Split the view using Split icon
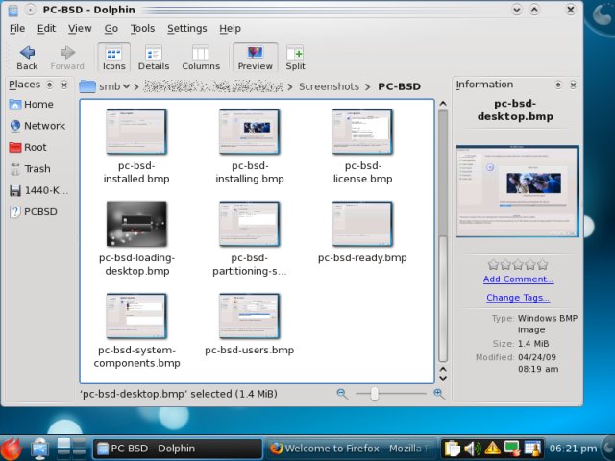The height and width of the screenshot is (461, 615). 295,56
